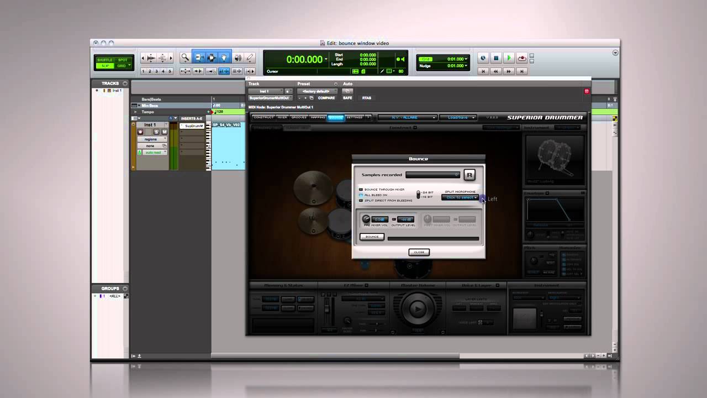Click the SupDrumM insert slot
The width and height of the screenshot is (707, 398).
tap(192, 126)
